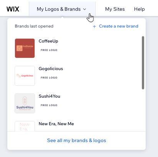Click Create a new brand link
The image size is (158, 157).
[118, 26]
